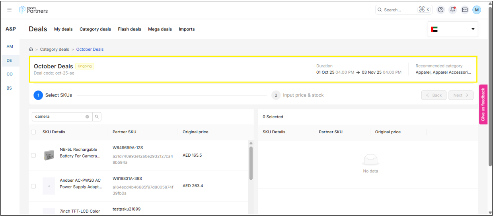Image resolution: width=493 pixels, height=217 pixels.
Task: Clear the camera search text
Action: point(87,117)
